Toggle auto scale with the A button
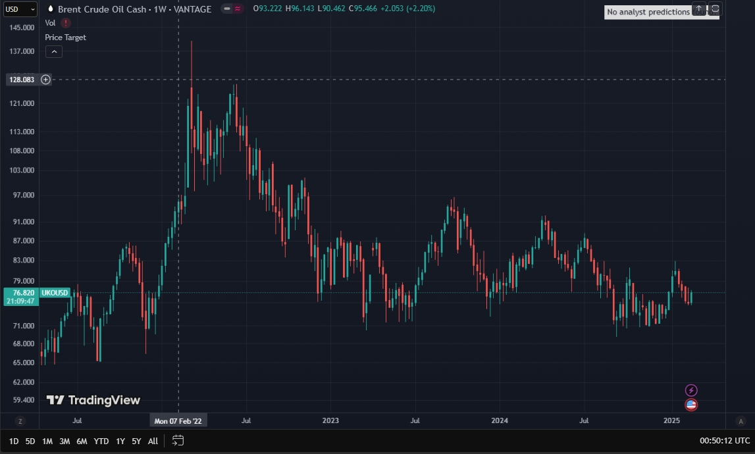The width and height of the screenshot is (755, 454). pos(741,421)
